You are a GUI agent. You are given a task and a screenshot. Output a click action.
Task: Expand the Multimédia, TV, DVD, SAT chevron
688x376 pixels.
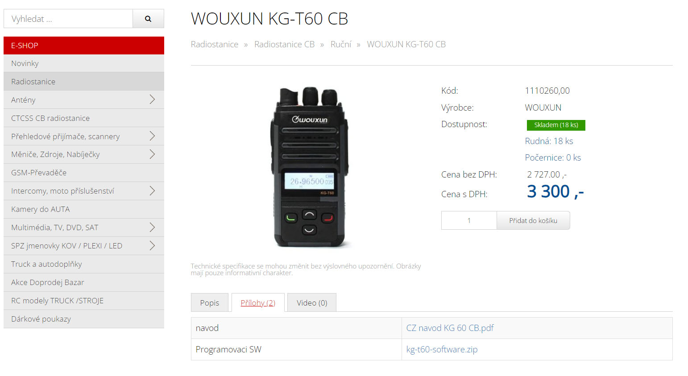pyautogui.click(x=152, y=227)
